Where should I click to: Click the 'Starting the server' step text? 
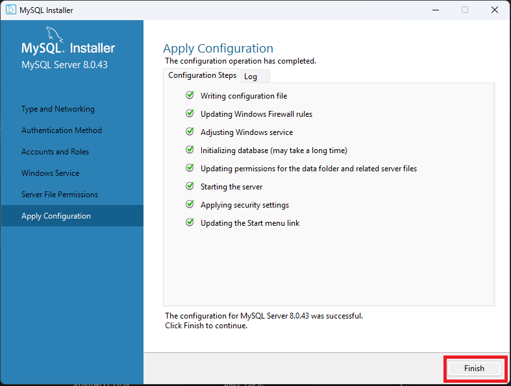[231, 187]
